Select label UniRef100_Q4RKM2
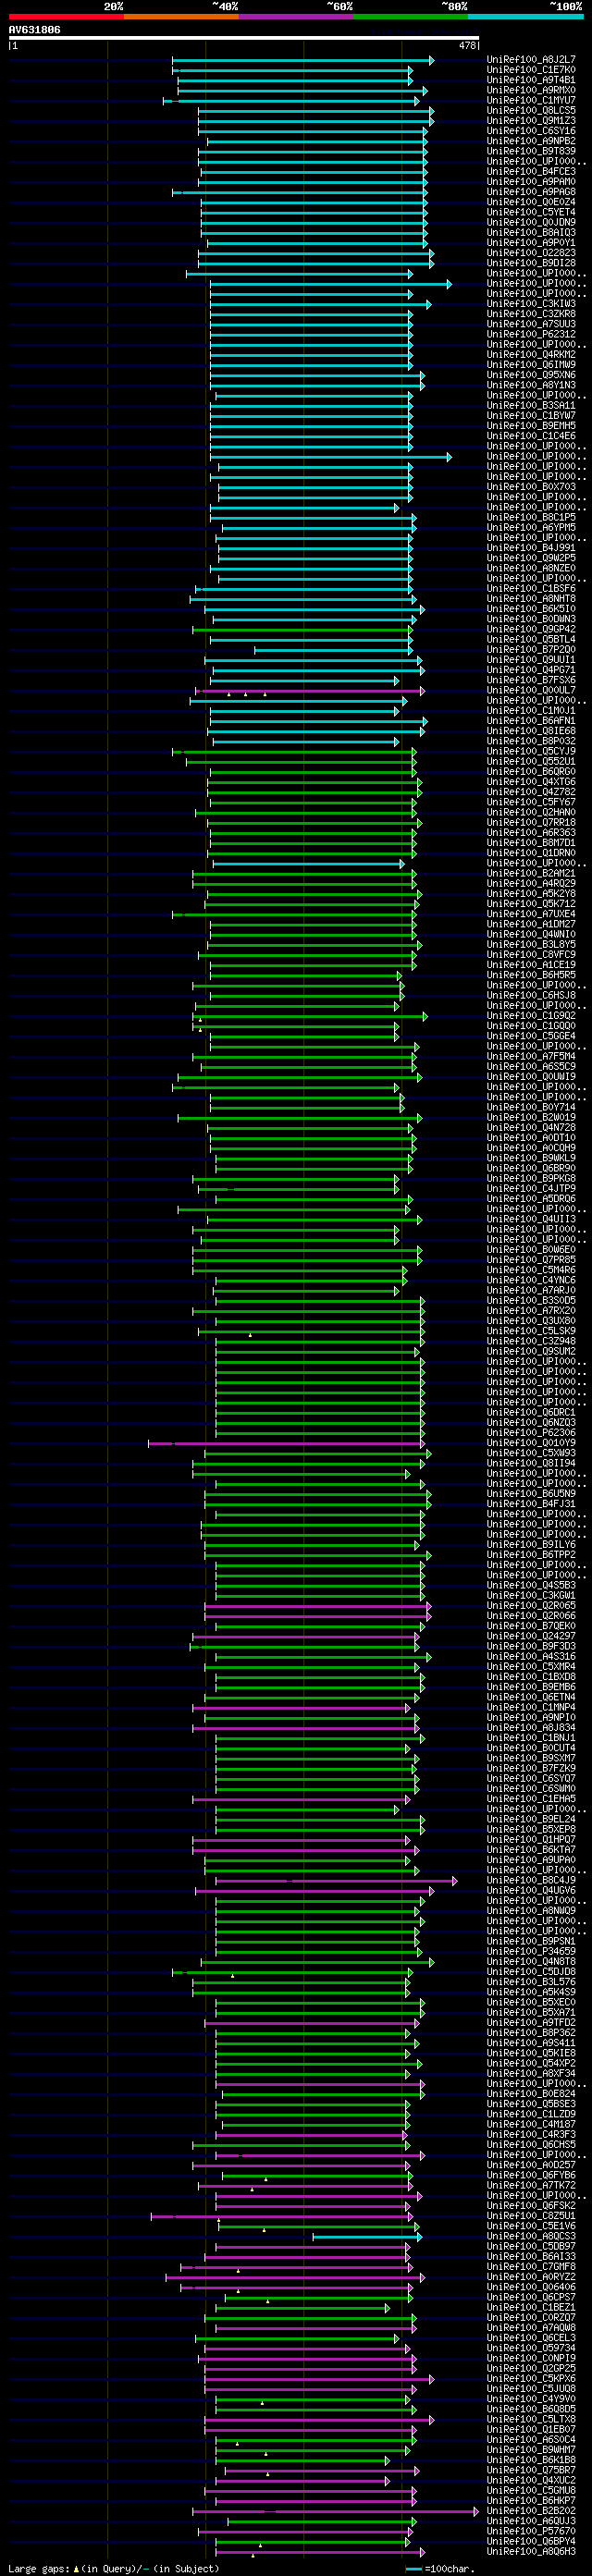 531,355
